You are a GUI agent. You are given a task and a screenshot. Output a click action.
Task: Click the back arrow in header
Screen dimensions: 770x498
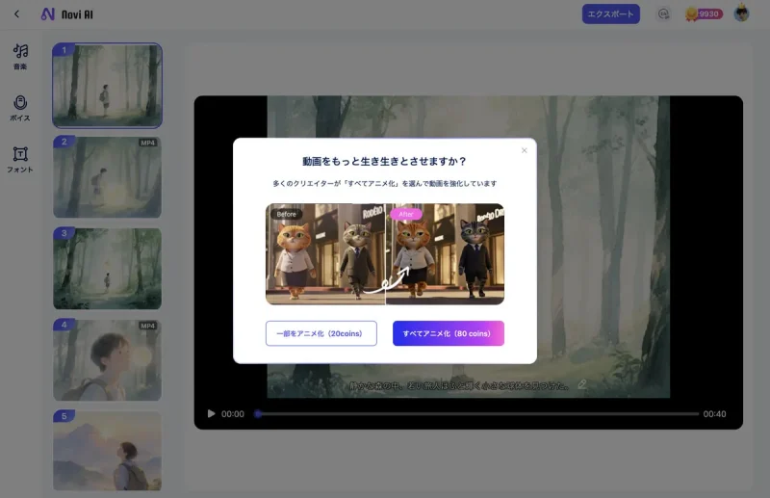16,14
